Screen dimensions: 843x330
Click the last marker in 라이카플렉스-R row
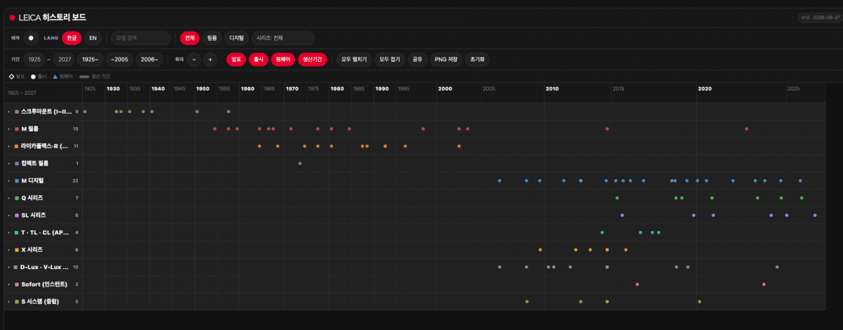[x=459, y=146]
